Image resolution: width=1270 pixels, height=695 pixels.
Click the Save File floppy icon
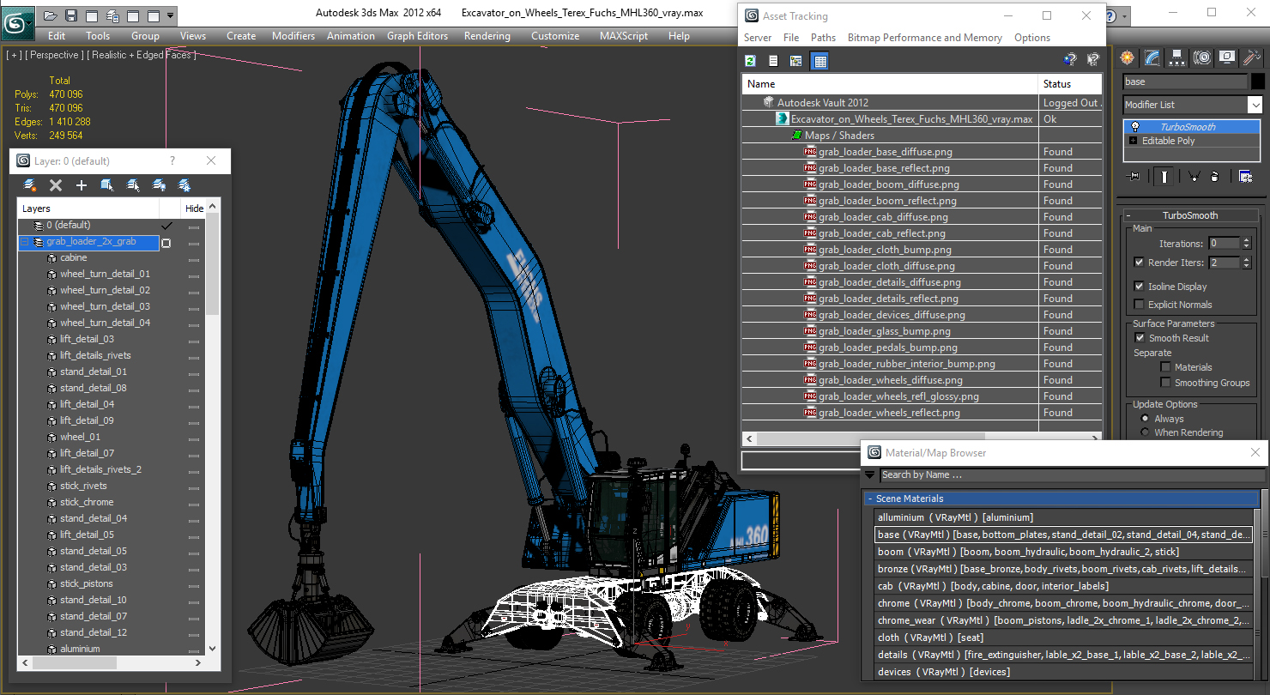pos(71,15)
